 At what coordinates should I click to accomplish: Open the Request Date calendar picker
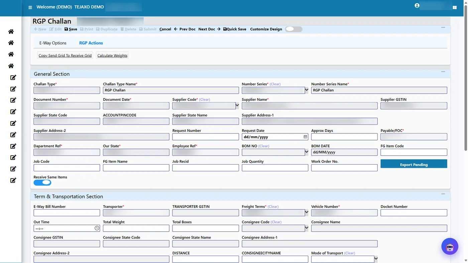(x=305, y=137)
